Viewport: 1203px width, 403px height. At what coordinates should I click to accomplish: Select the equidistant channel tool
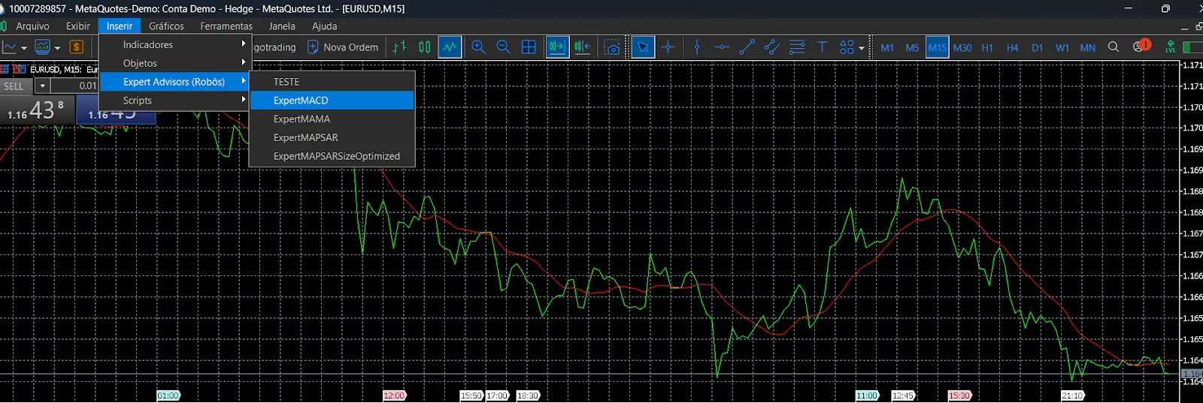[771, 47]
